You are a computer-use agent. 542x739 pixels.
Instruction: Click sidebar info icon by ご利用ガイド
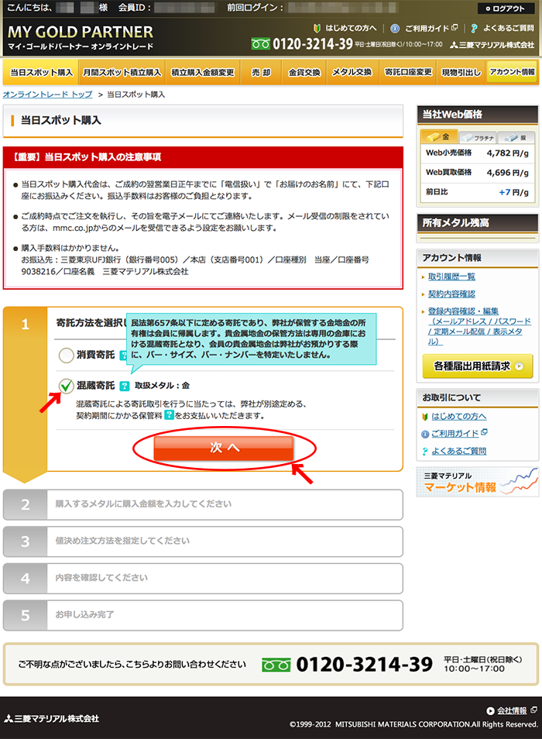[x=425, y=434]
